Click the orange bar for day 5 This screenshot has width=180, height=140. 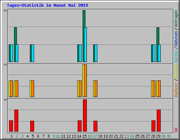[33, 89]
